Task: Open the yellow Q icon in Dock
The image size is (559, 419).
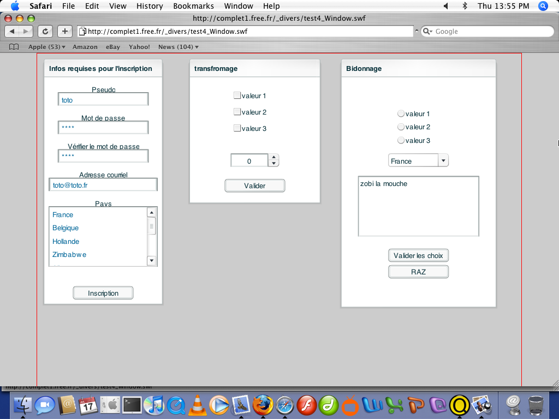Action: coord(460,405)
